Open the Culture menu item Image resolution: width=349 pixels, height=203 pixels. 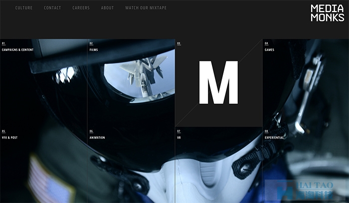click(24, 8)
